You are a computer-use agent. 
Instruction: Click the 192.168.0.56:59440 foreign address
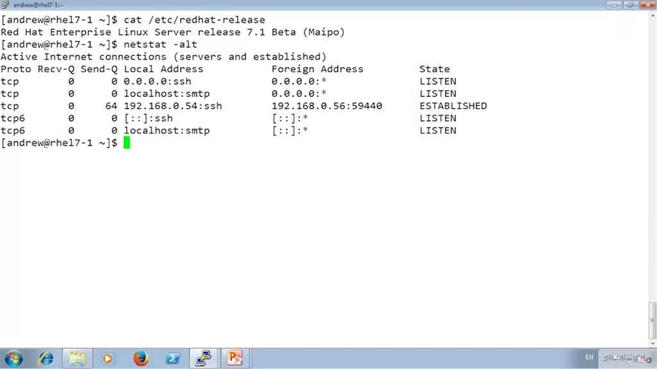point(326,106)
